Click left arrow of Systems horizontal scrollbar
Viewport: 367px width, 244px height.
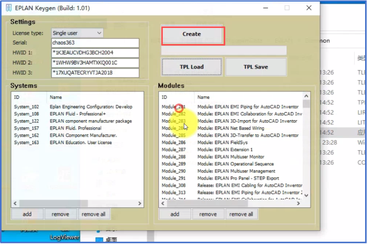point(15,203)
